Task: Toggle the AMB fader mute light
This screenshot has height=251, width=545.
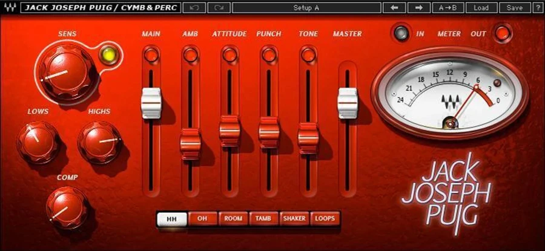Action: tap(190, 54)
